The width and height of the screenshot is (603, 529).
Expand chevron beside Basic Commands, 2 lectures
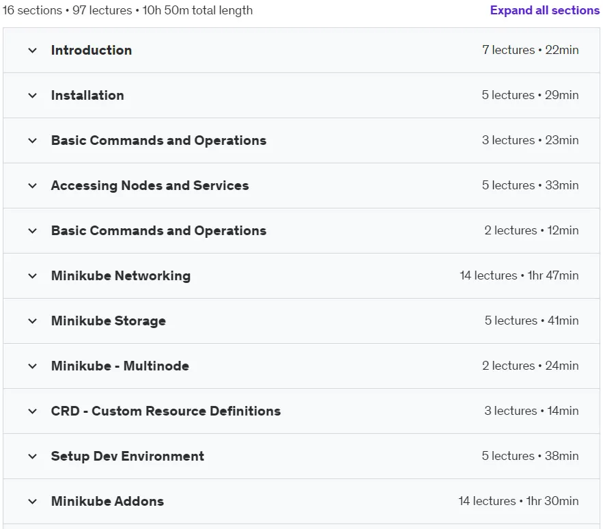tap(33, 230)
